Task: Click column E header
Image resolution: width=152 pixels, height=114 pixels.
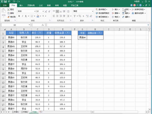Action: (x=63, y=29)
